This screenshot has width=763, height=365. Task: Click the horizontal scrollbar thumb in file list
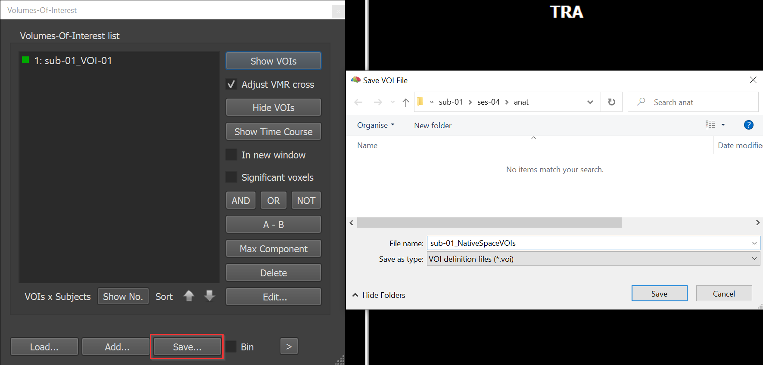[x=489, y=223]
